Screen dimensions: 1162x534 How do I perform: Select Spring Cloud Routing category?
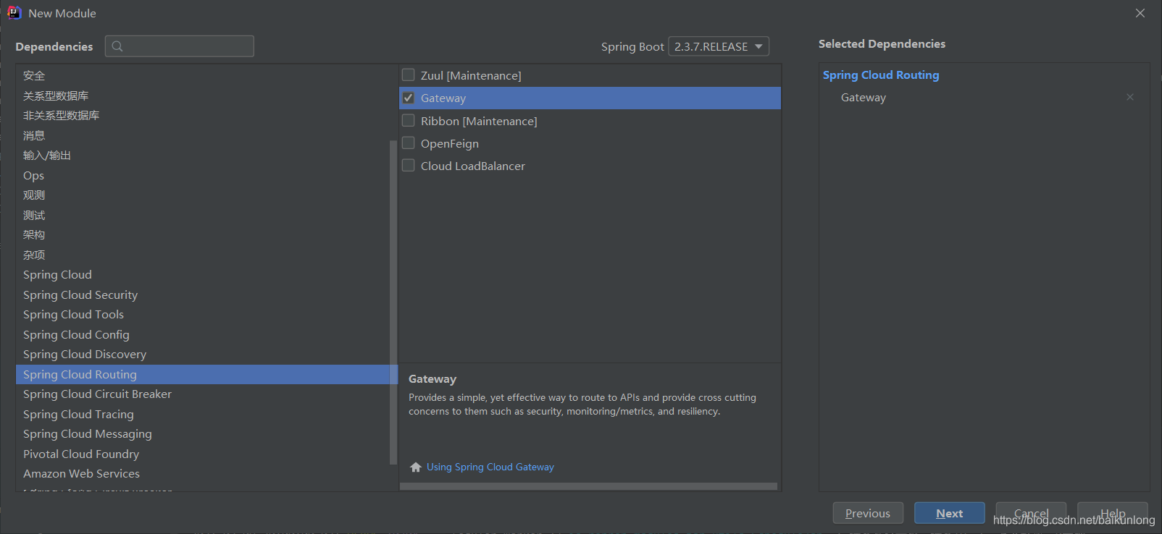coord(206,374)
